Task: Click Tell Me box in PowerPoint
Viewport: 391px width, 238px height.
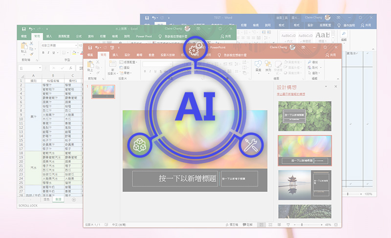Action: point(232,55)
